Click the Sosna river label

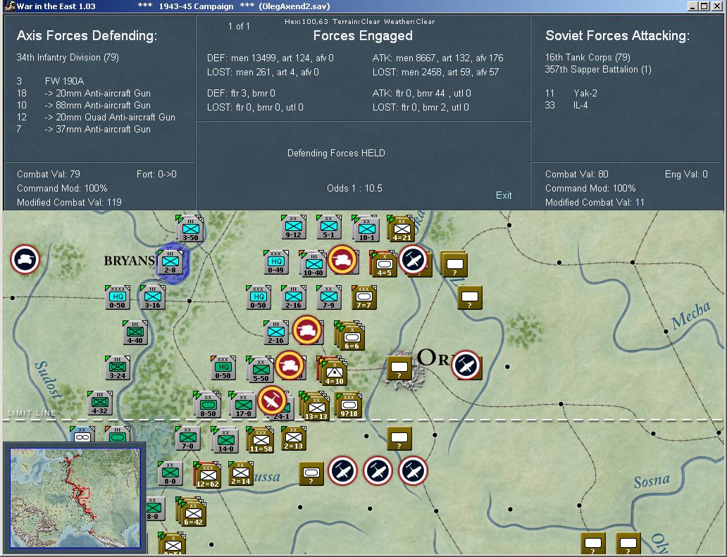pos(652,481)
